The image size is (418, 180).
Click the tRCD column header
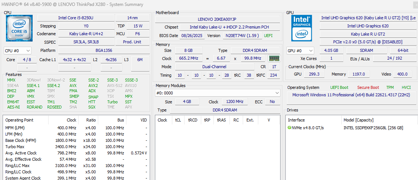pyautogui.click(x=193, y=120)
